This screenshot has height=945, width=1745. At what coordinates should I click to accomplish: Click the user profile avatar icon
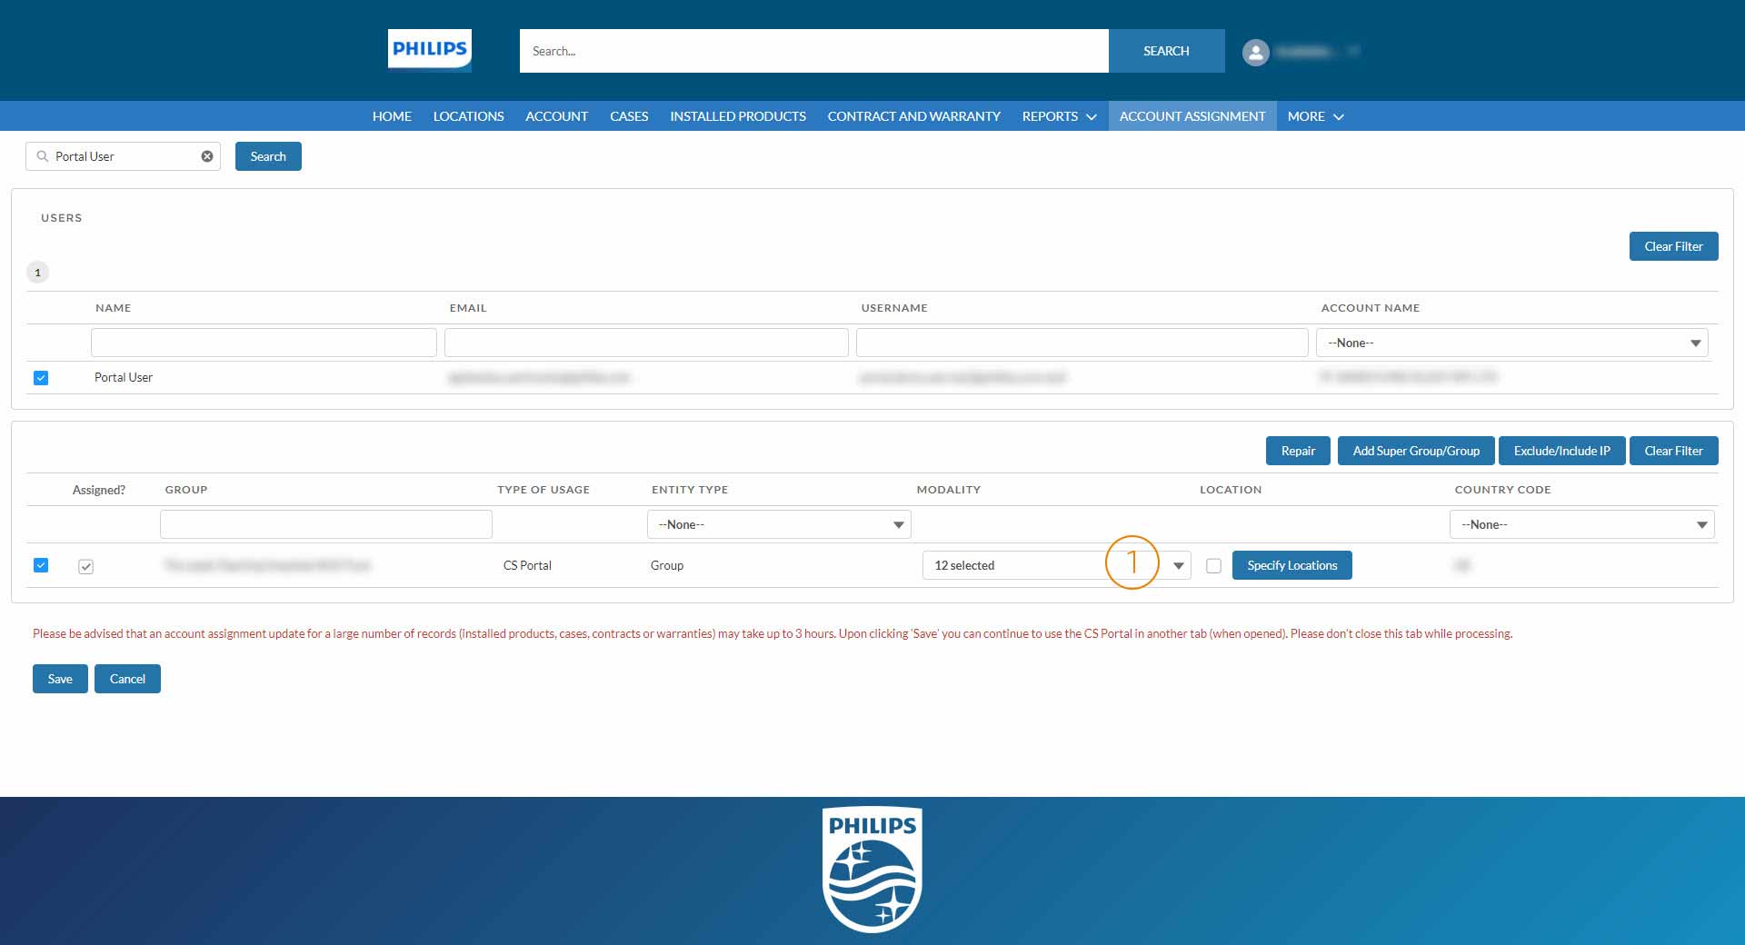(1255, 52)
